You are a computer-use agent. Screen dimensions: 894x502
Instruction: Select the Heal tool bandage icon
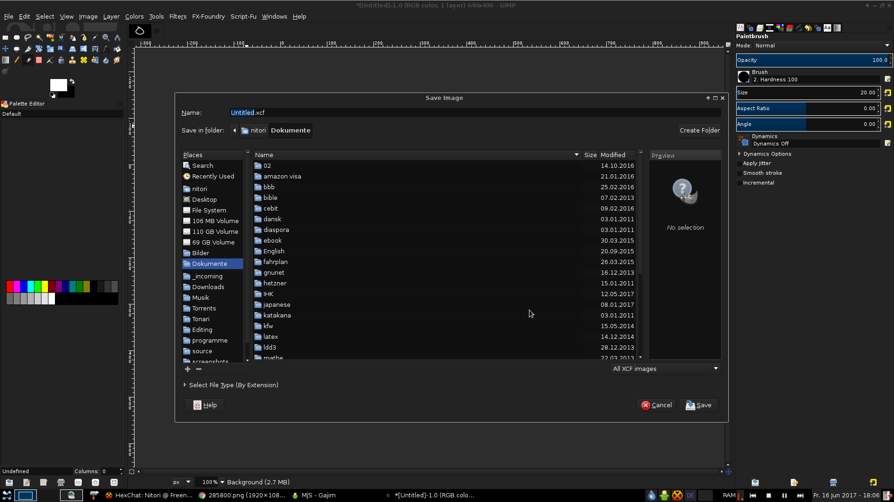pyautogui.click(x=84, y=60)
